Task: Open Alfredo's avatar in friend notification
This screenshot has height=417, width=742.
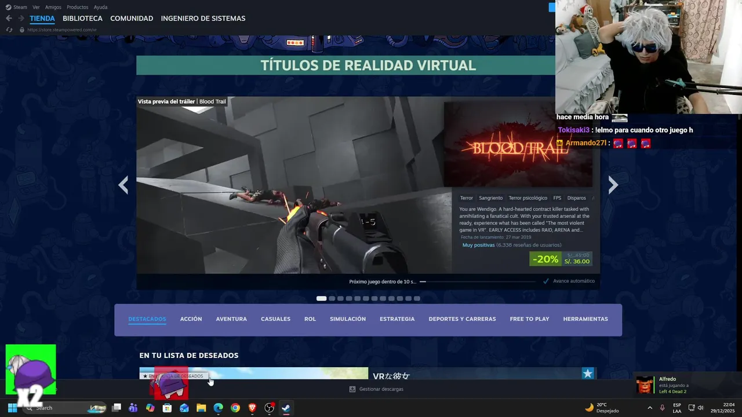Action: click(x=645, y=385)
